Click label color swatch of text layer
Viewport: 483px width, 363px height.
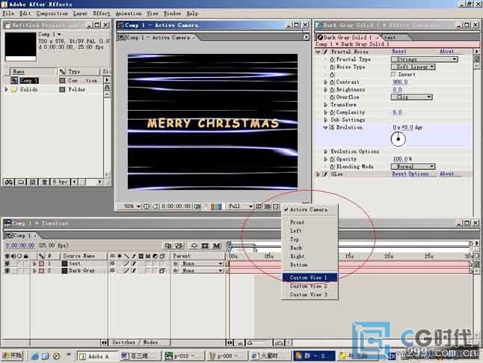42,263
